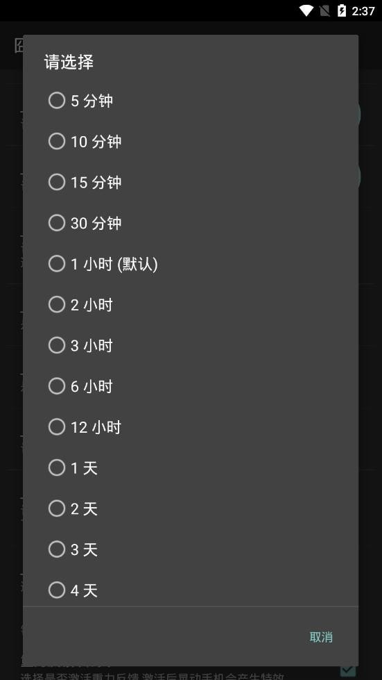Choose the 3 天 interval
The image size is (382, 680).
[191, 549]
